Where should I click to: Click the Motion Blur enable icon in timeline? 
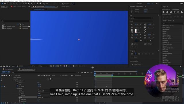pyautogui.click(x=88, y=73)
